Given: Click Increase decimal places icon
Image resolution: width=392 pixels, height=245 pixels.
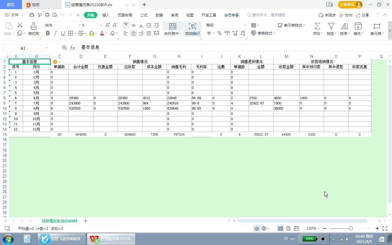Looking at the screenshot, I should point(235,33).
